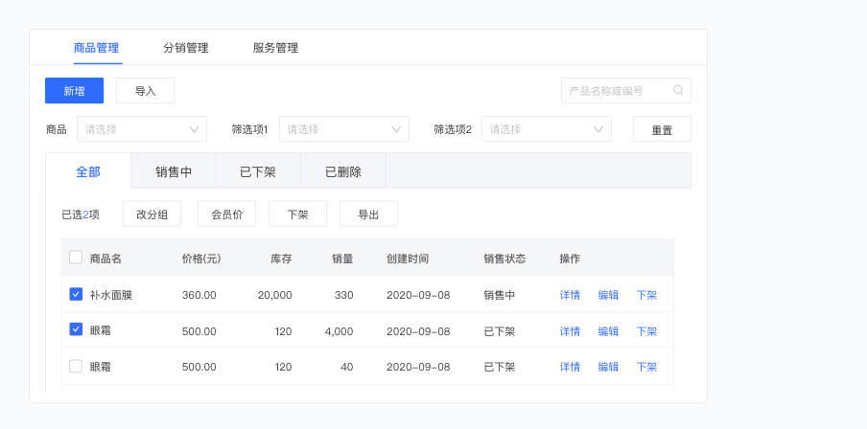The width and height of the screenshot is (867, 429).
Task: Open the 商品 dropdown
Action: [x=142, y=129]
